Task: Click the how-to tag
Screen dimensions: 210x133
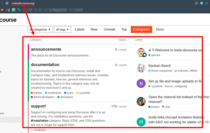Action: 169,86
